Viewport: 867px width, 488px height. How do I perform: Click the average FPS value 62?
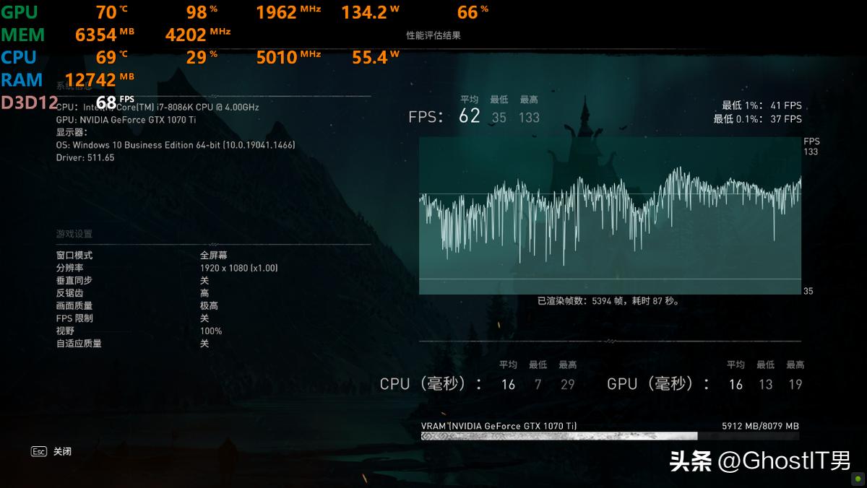tap(468, 116)
